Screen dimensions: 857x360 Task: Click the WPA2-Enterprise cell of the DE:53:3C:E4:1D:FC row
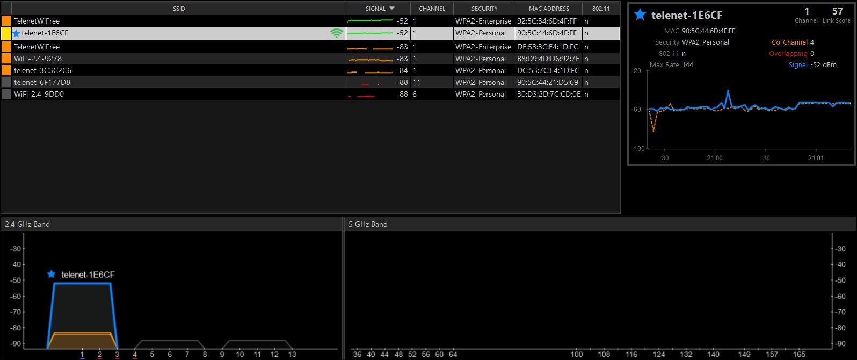(483, 47)
